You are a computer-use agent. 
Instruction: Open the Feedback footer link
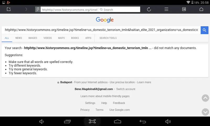click(119, 103)
